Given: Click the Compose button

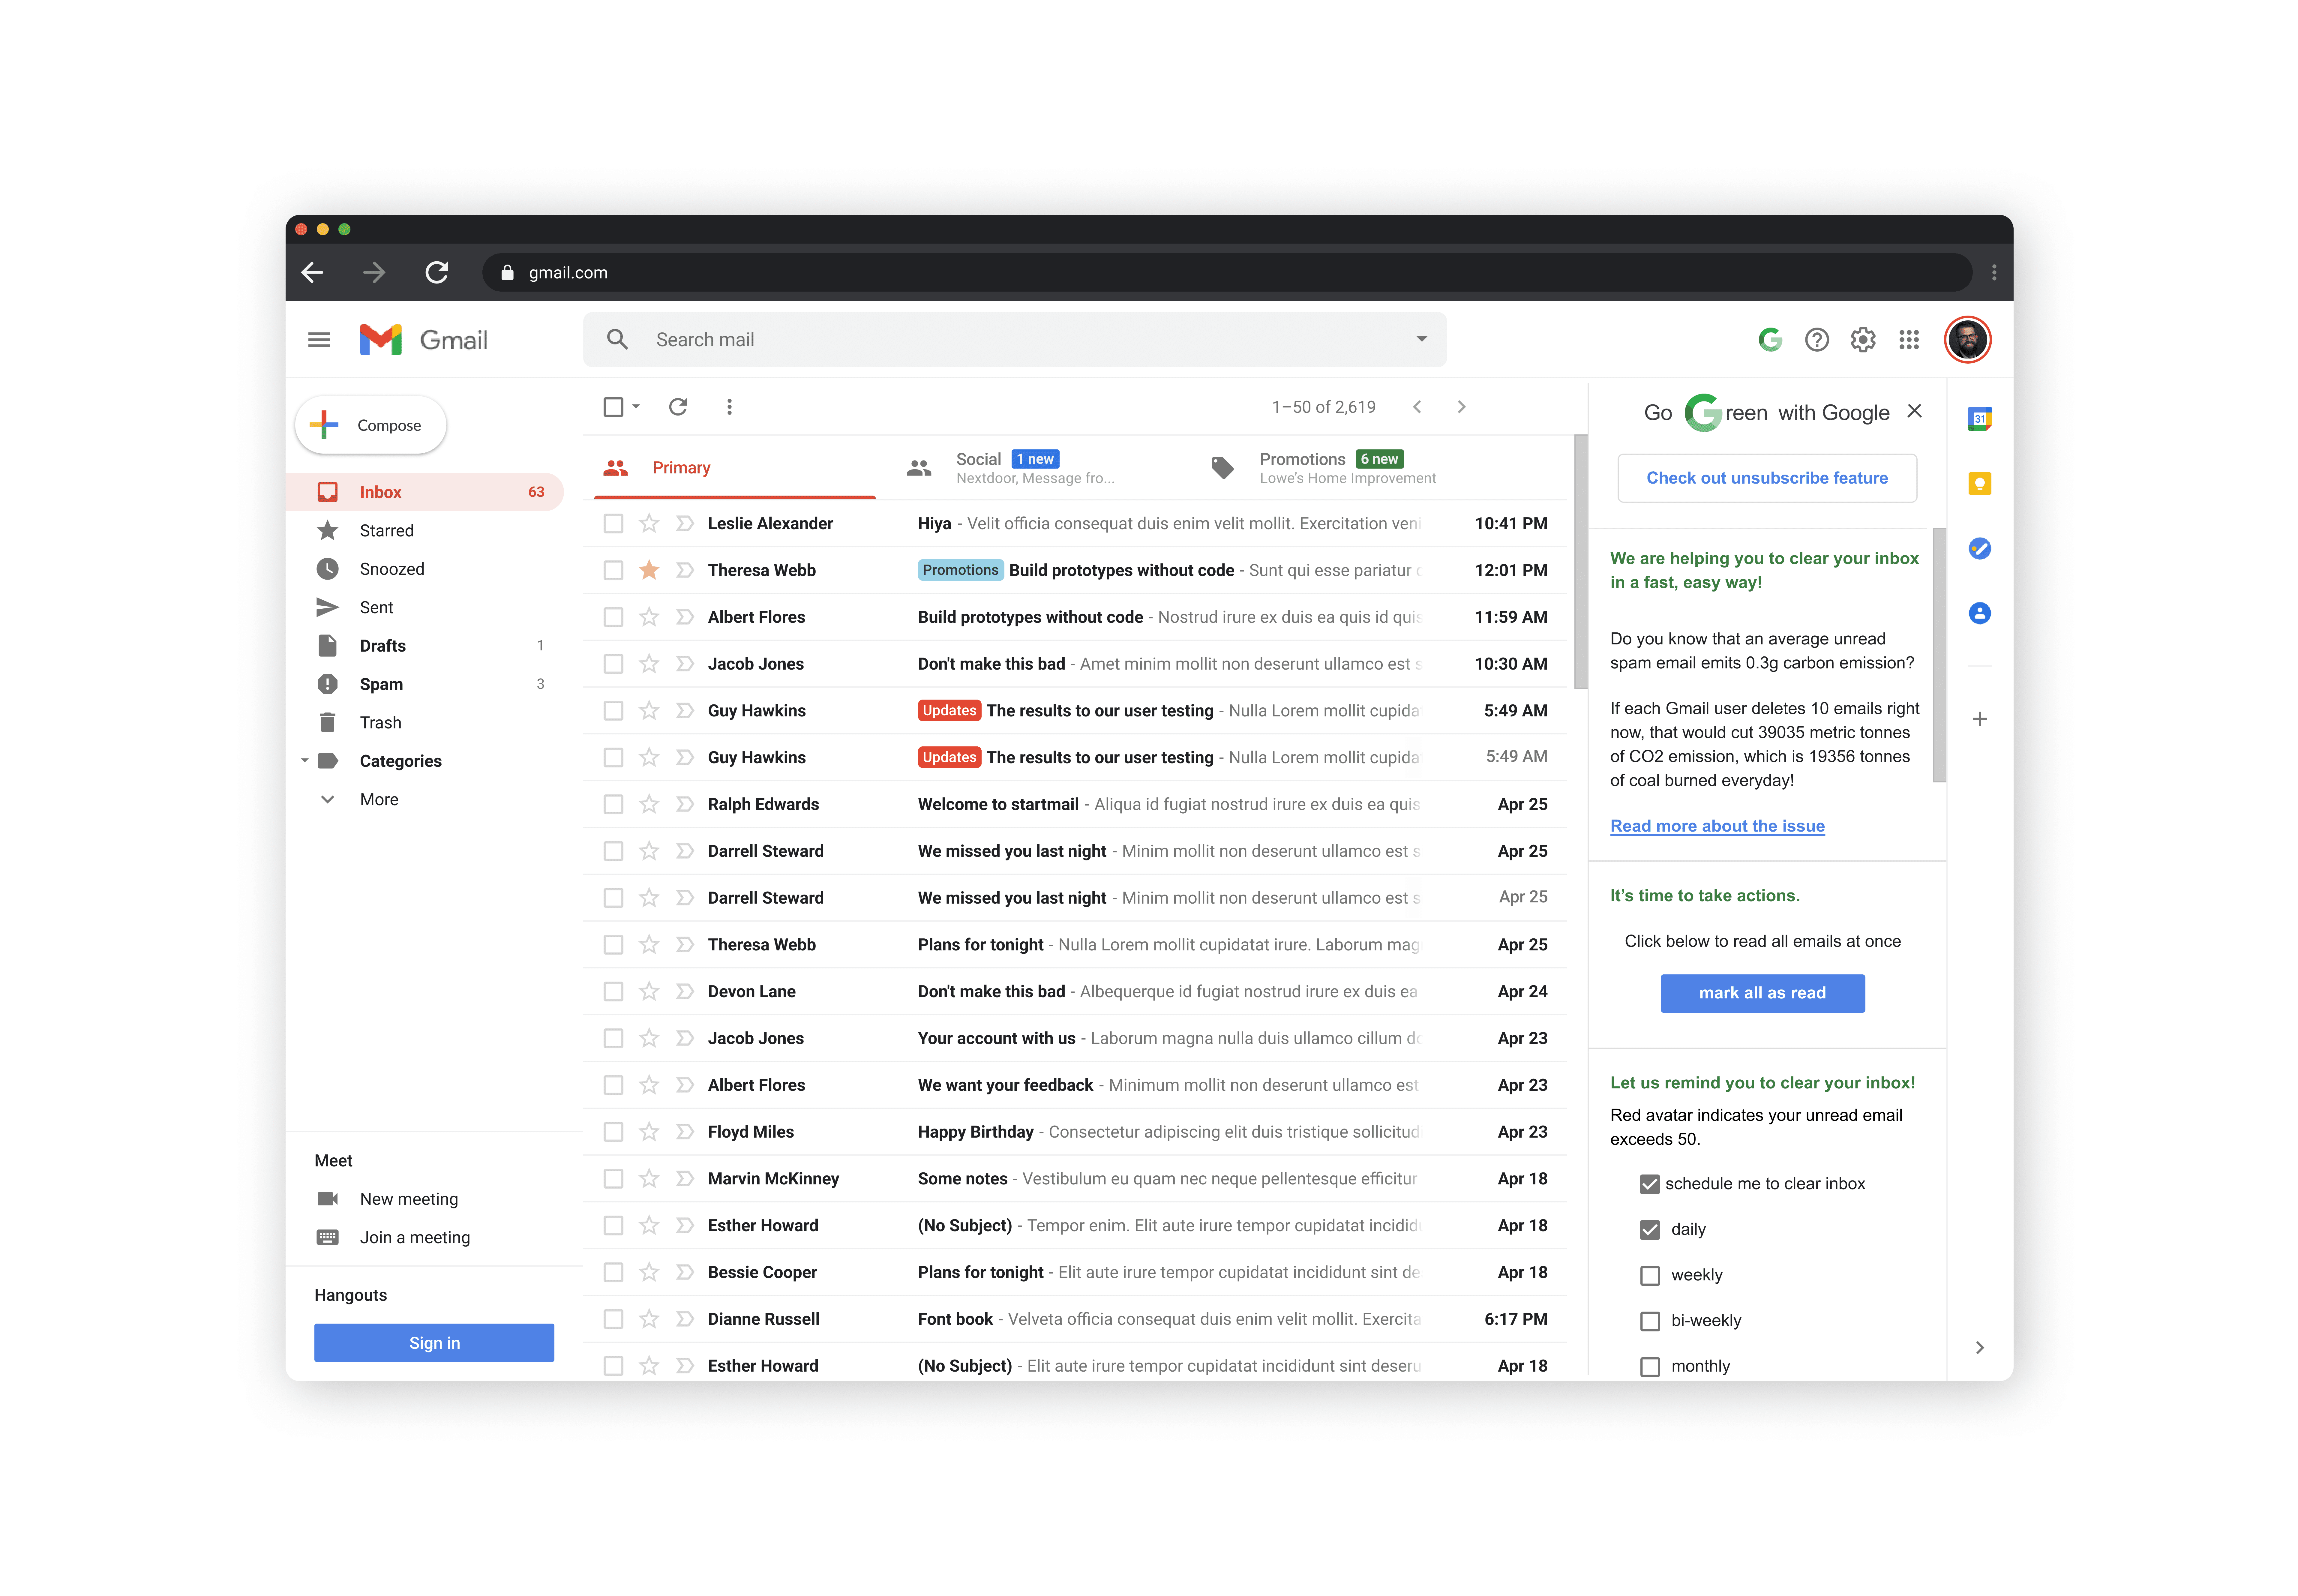Looking at the screenshot, I should pos(371,425).
